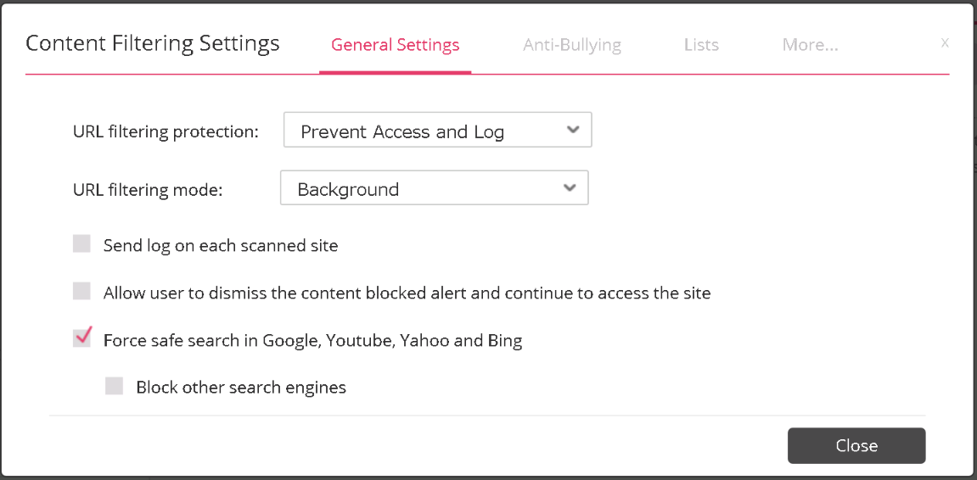Expand the Background filtering mode combo box

(x=435, y=188)
